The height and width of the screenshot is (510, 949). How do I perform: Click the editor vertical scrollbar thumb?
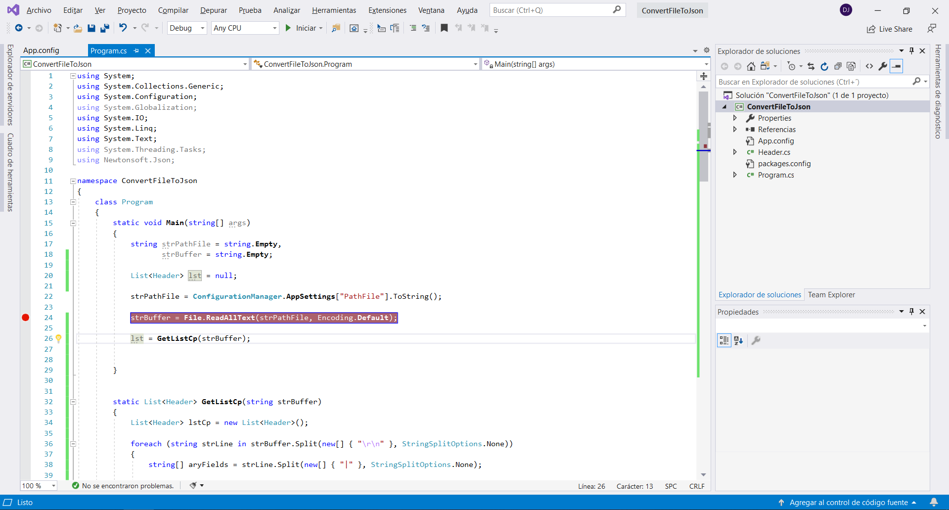tap(703, 136)
